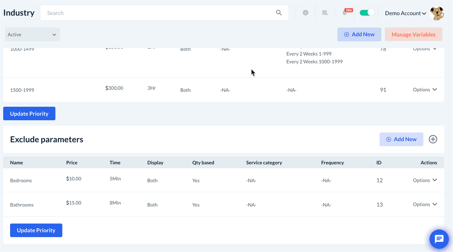Click Update Priority below the 1500-1999 row

click(x=29, y=113)
